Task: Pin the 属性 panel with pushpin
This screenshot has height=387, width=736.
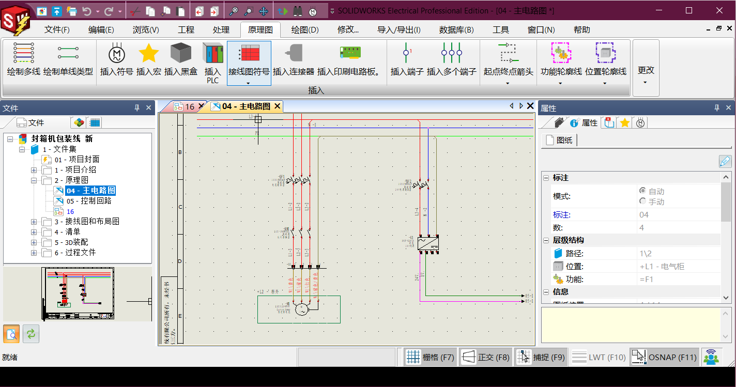Action: pos(717,107)
